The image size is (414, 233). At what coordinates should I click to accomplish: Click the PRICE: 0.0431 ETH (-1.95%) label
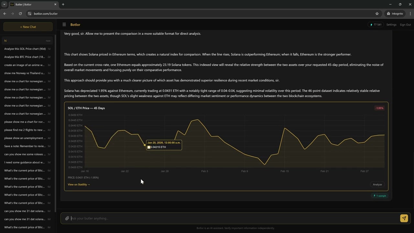pos(83,178)
